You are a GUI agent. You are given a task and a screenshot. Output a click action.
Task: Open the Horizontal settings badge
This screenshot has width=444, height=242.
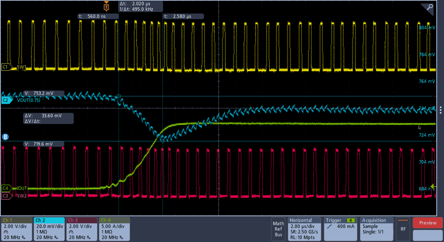click(x=304, y=229)
